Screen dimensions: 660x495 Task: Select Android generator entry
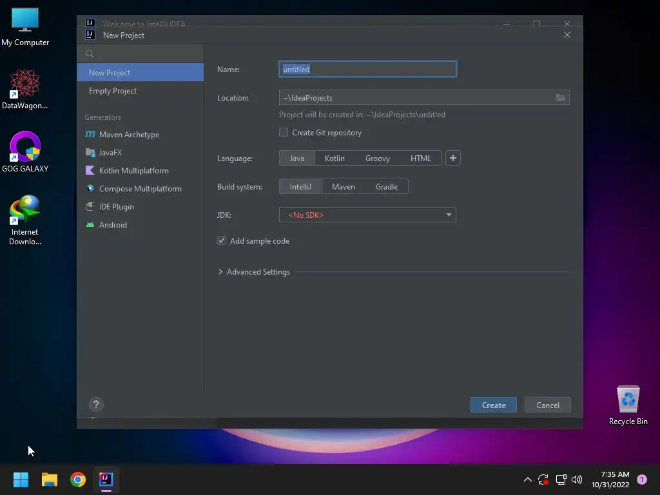point(141,225)
